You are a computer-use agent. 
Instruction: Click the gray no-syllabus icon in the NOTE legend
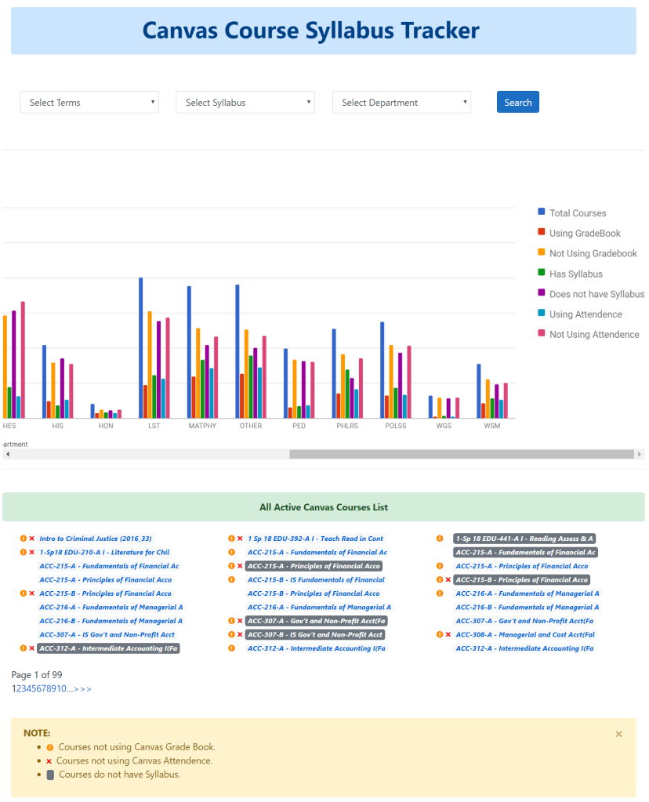pyautogui.click(x=50, y=775)
